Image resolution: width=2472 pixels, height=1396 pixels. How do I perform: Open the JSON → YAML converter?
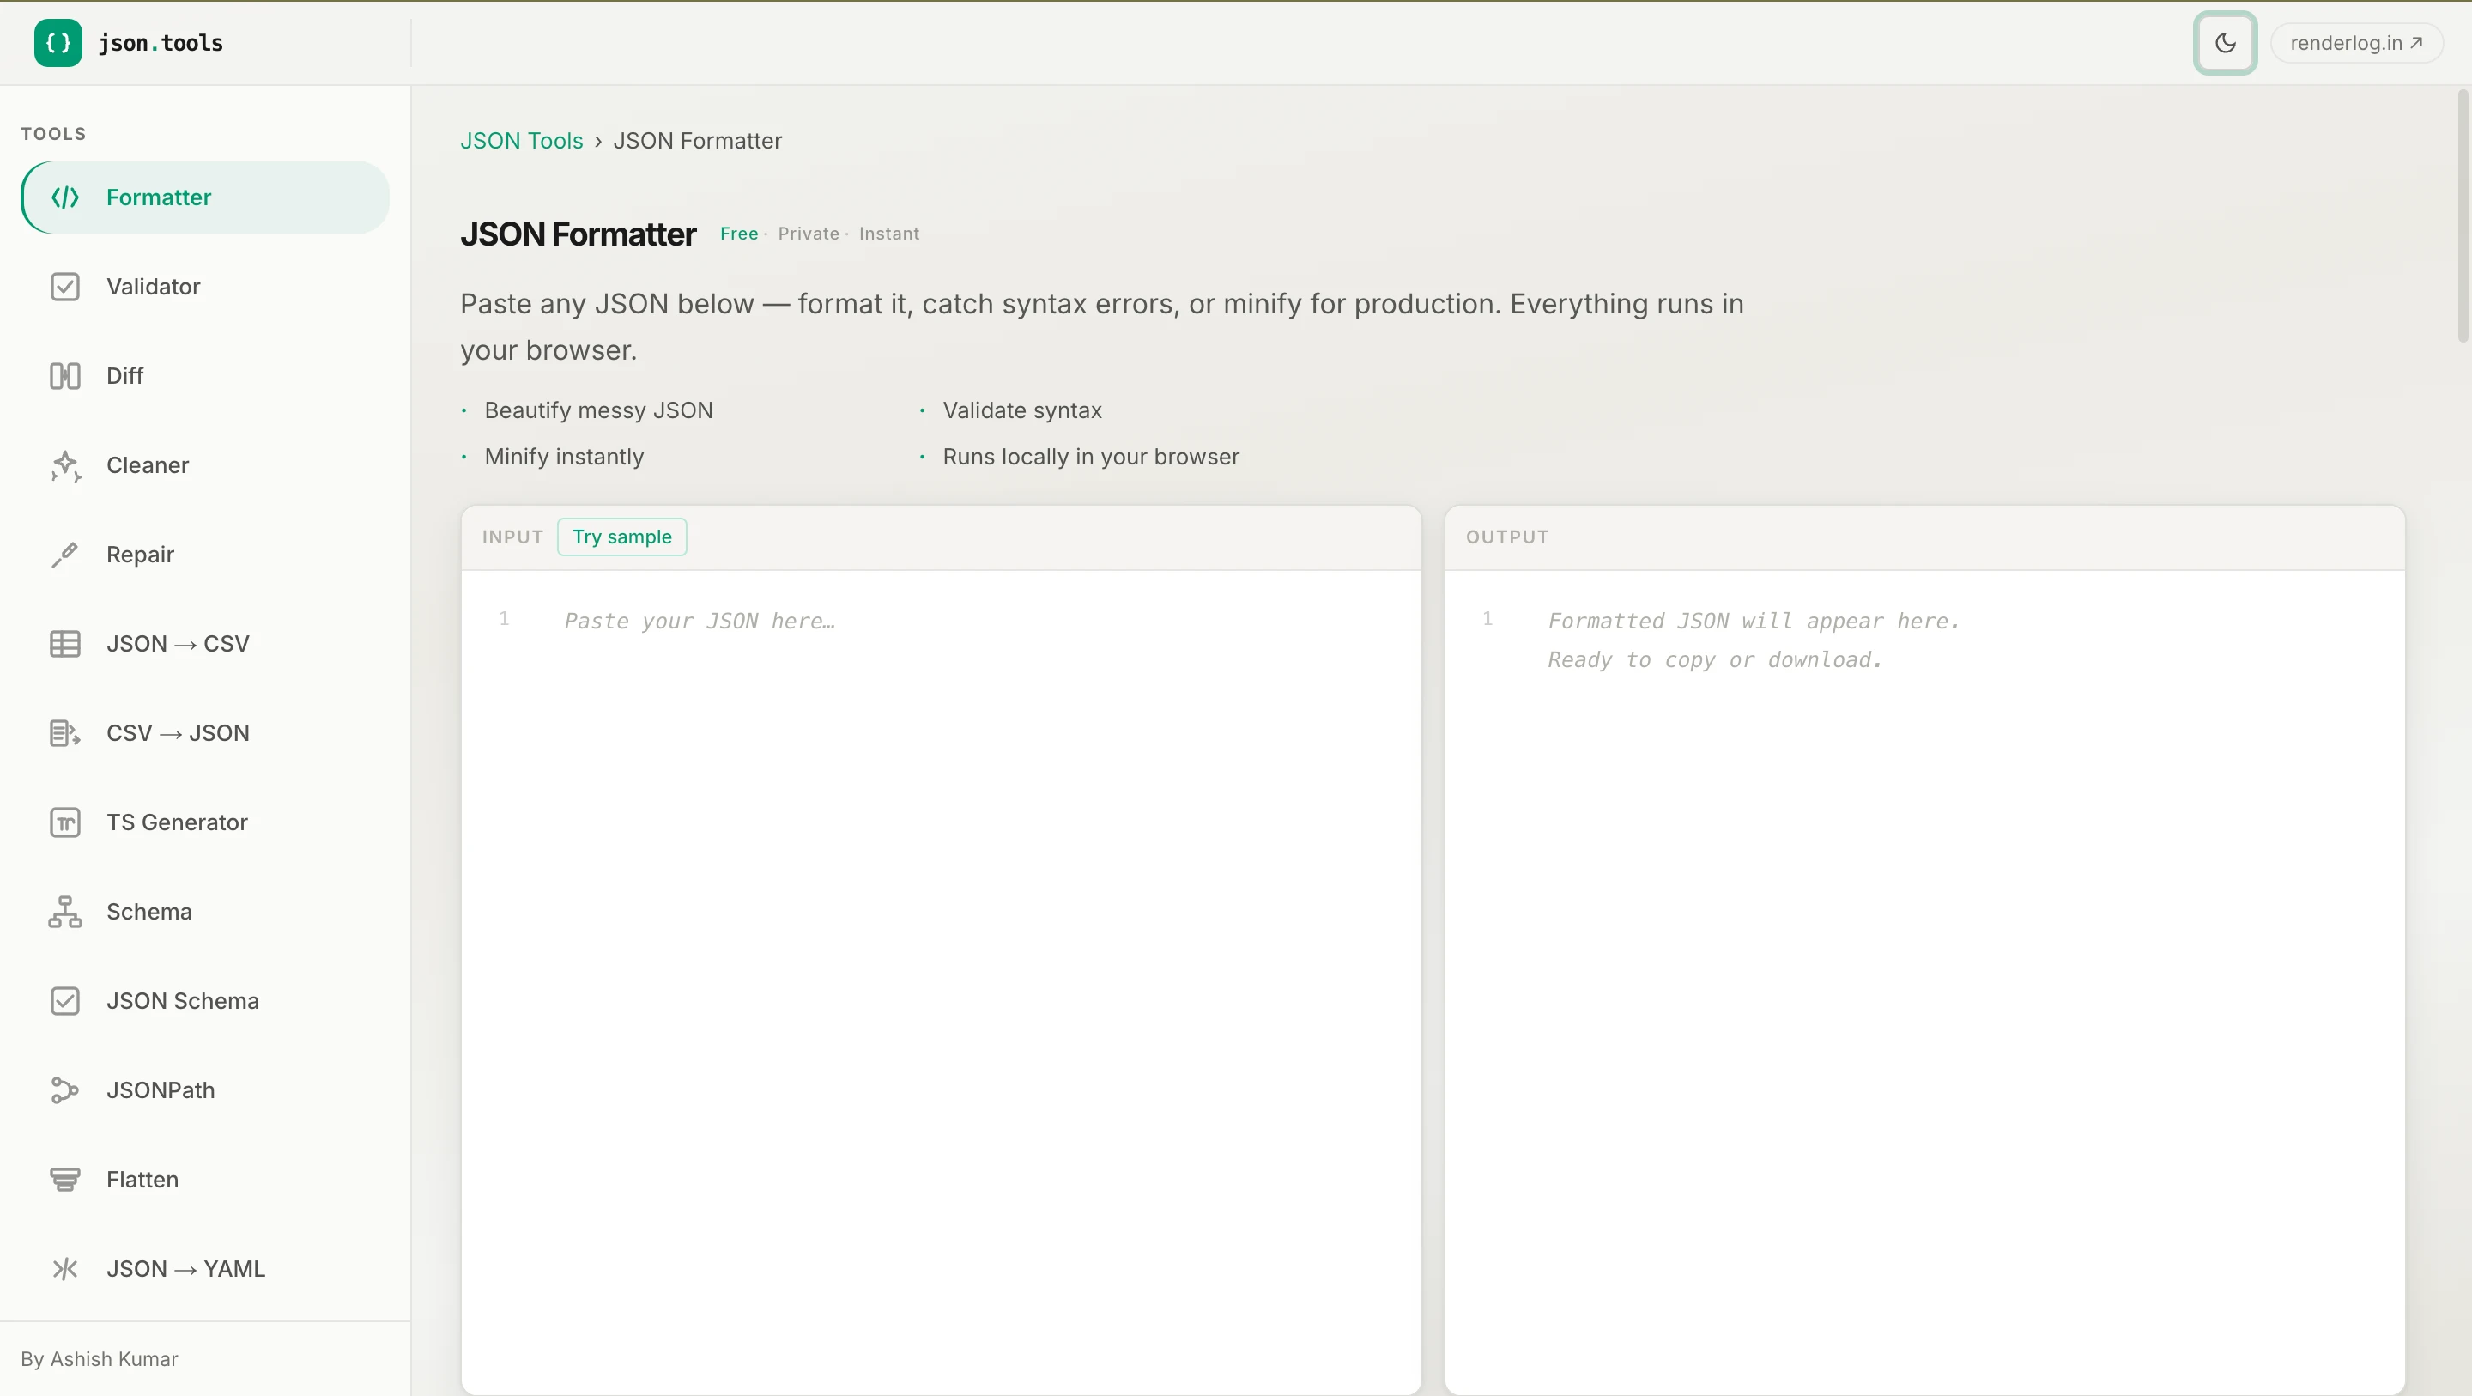185,1268
